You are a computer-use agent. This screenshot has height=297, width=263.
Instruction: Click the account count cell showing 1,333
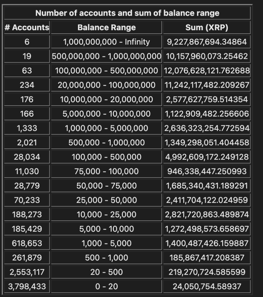pyautogui.click(x=27, y=128)
